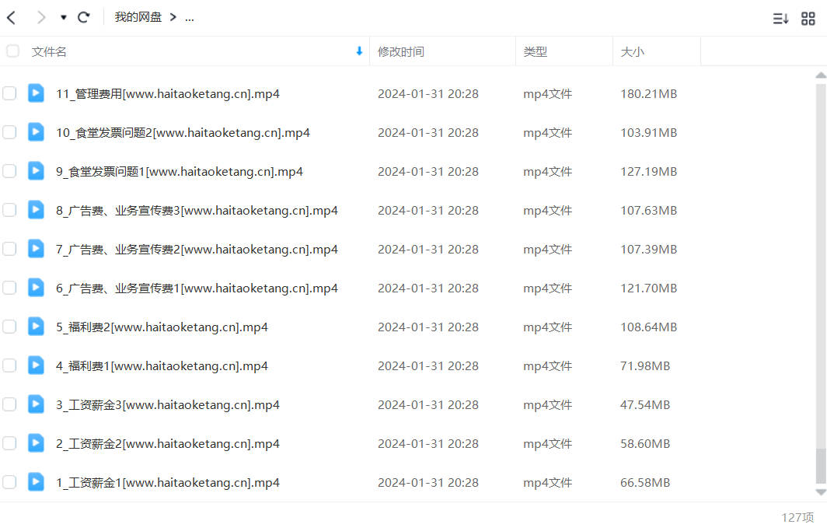The width and height of the screenshot is (827, 528).
Task: Go back with the left arrow icon
Action: [x=11, y=17]
